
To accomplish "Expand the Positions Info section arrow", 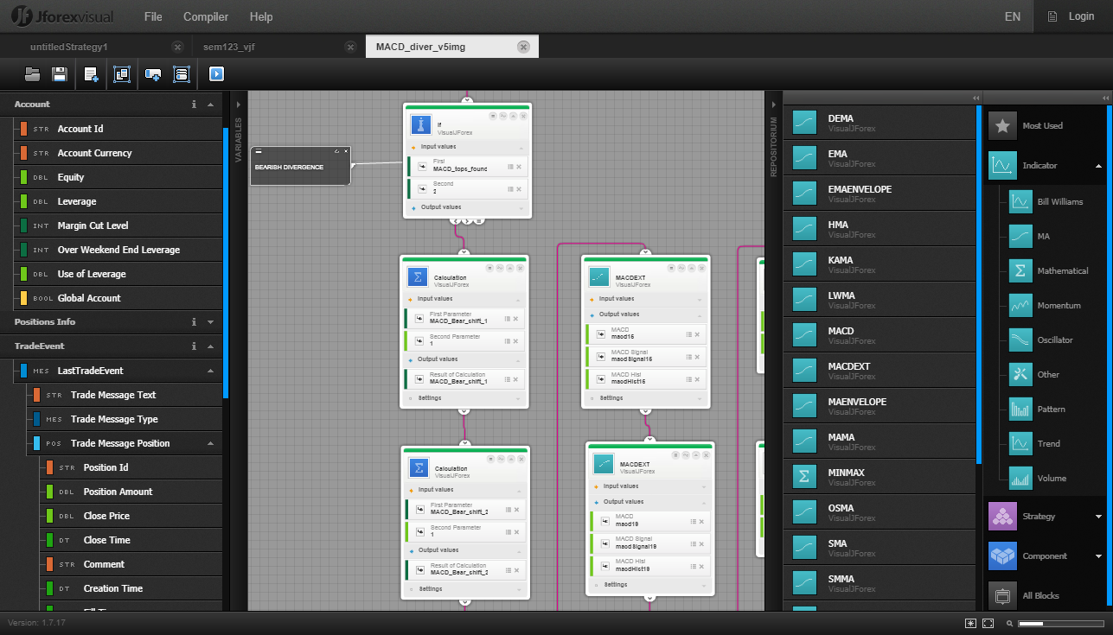I will click(210, 321).
